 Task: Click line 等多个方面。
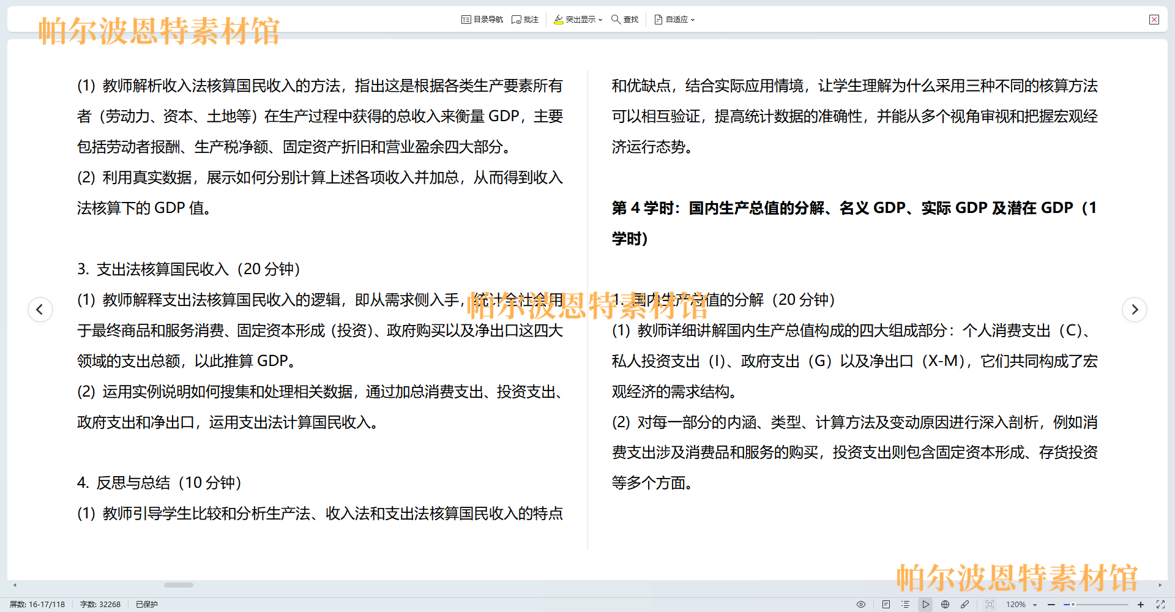[652, 483]
